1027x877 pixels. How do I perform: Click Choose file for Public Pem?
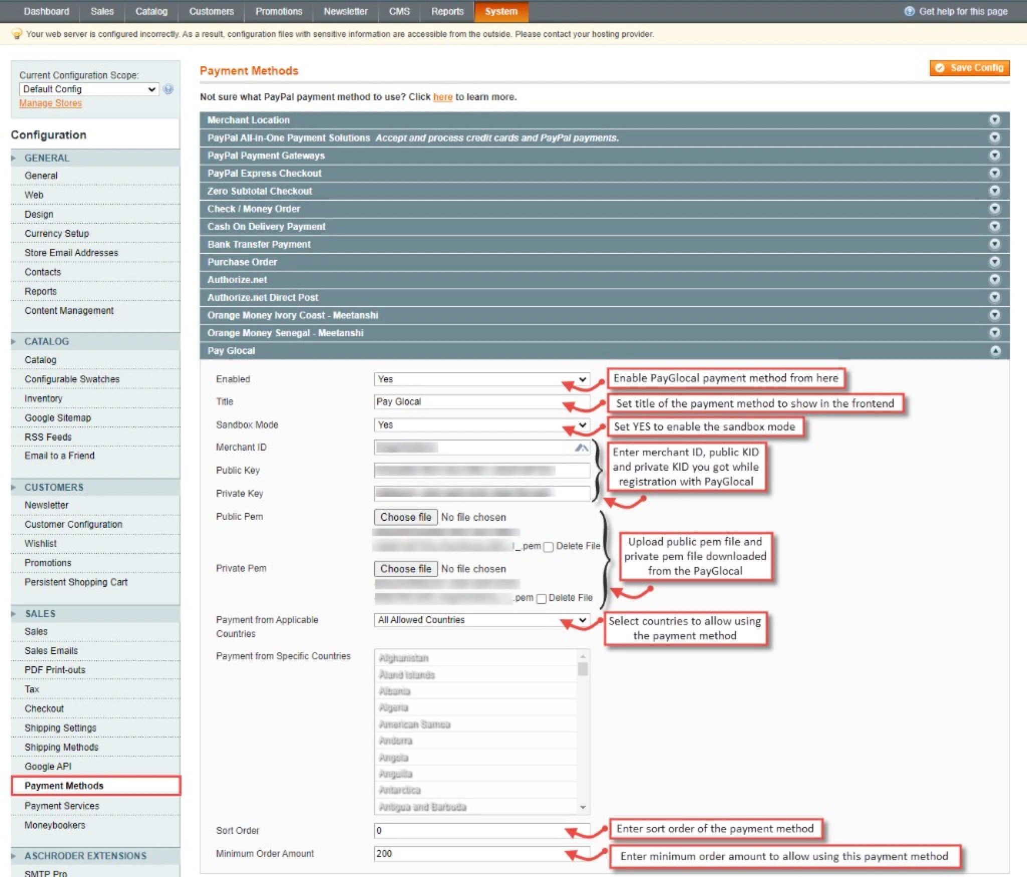(x=406, y=517)
